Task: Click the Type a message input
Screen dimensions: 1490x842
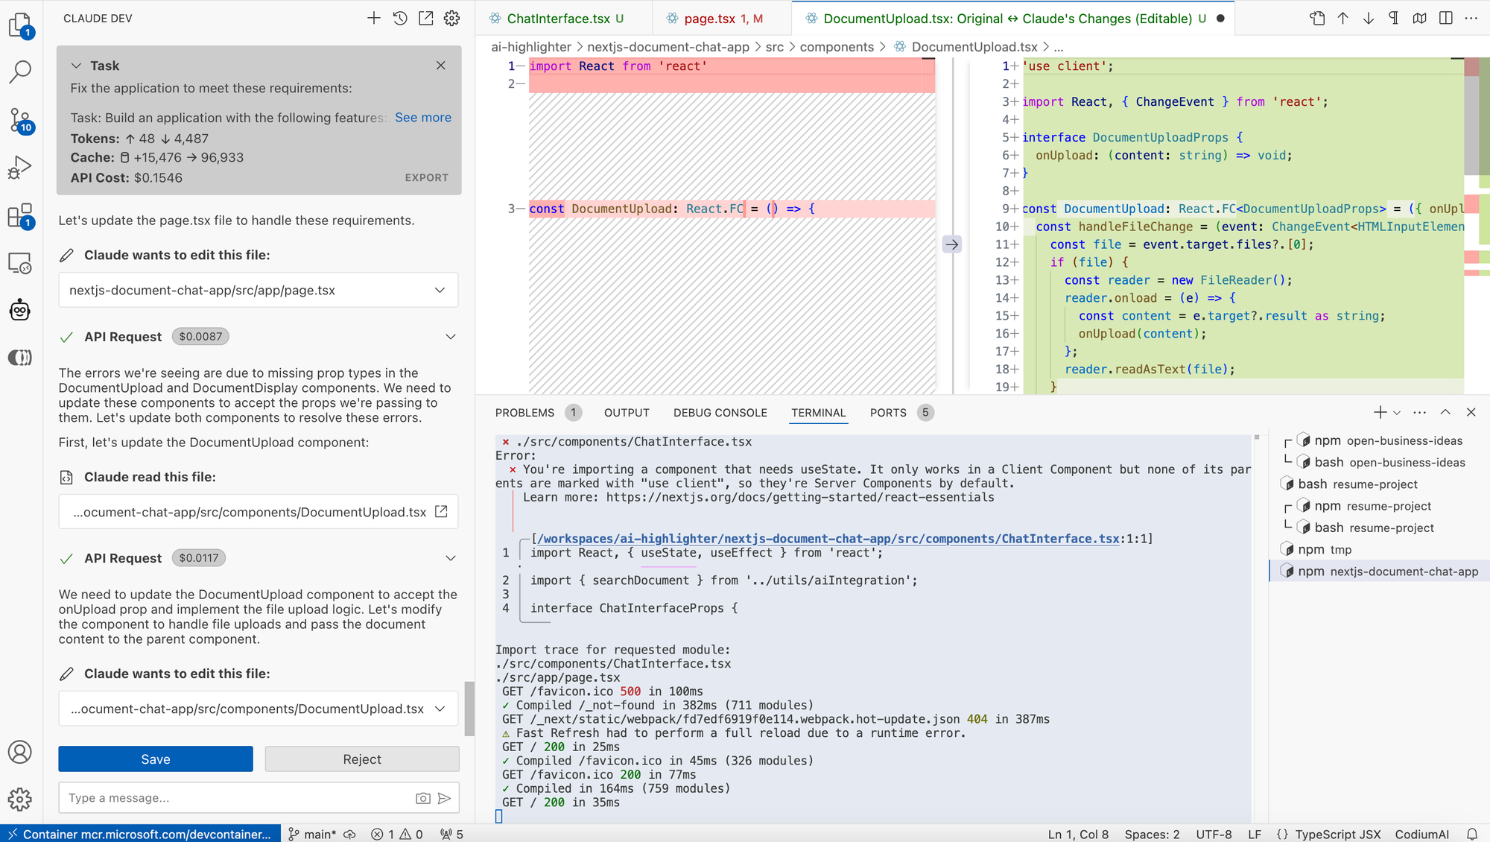Action: pos(238,798)
